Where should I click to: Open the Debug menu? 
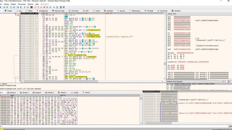click(7, 4)
